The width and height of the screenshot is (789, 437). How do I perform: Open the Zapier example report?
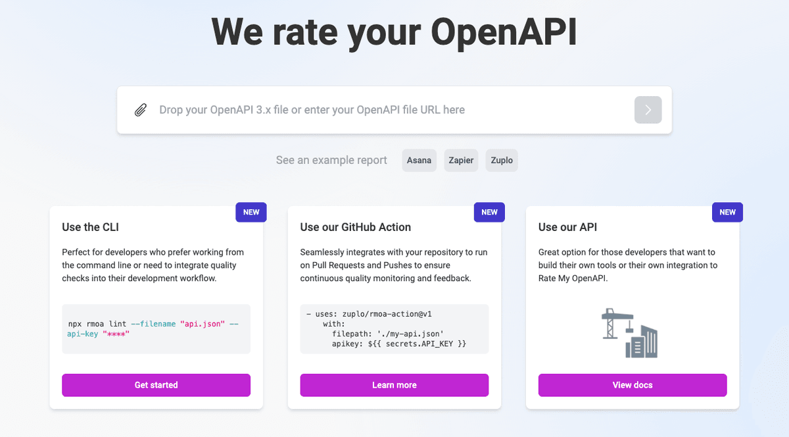pyautogui.click(x=460, y=160)
